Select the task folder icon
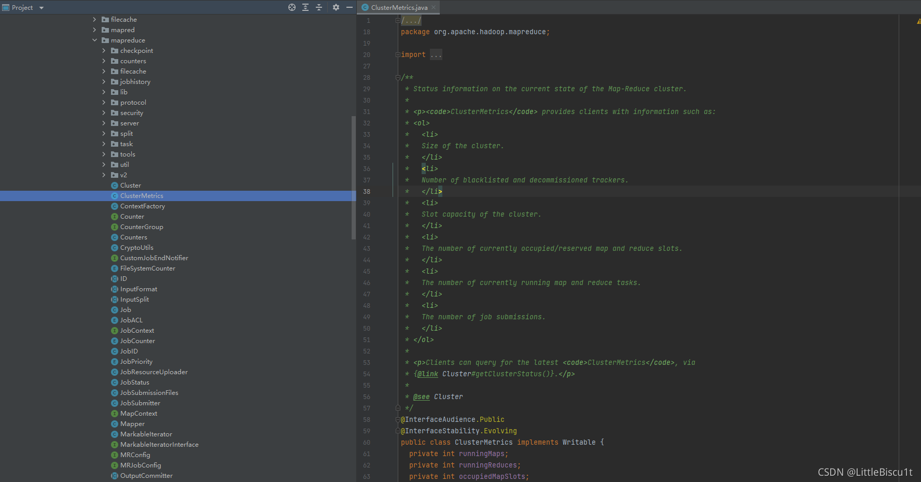 tap(115, 144)
